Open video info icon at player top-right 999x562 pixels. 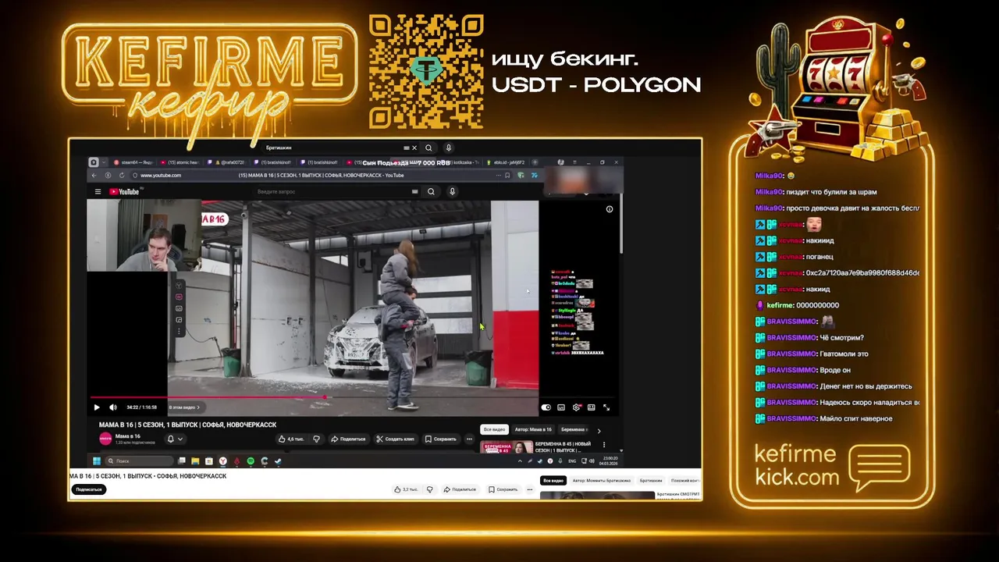click(610, 209)
